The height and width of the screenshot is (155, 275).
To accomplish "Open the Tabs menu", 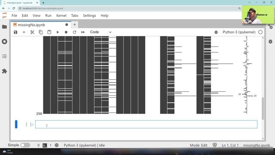I will (x=75, y=15).
